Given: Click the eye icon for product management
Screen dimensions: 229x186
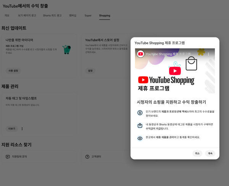Looking at the screenshot, I should (x=140, y=138).
